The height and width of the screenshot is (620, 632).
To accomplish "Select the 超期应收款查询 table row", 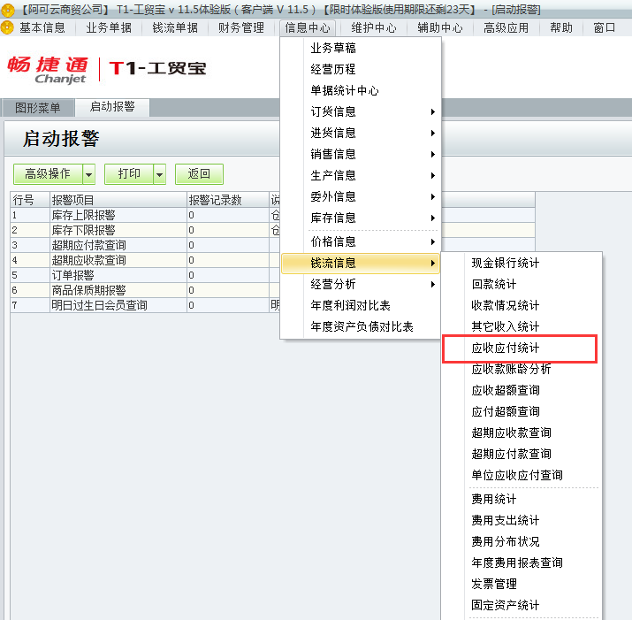I will click(x=145, y=260).
